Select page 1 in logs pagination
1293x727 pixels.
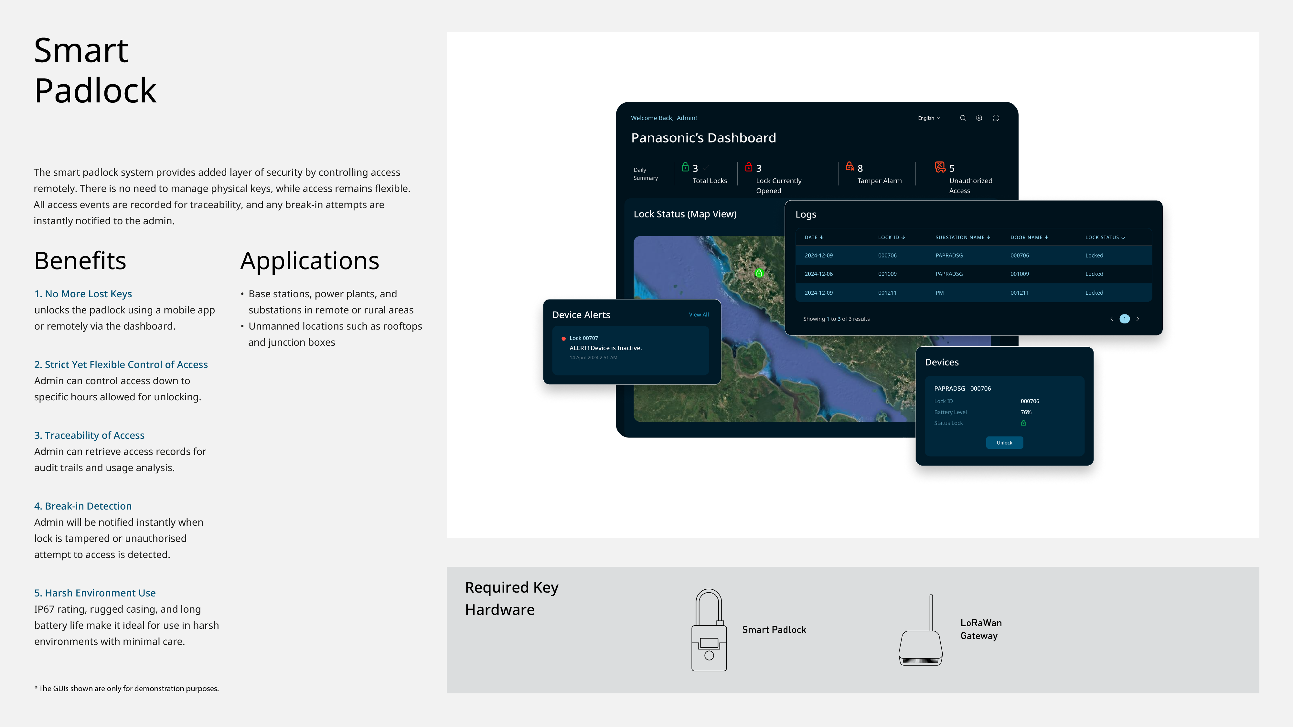pos(1125,319)
